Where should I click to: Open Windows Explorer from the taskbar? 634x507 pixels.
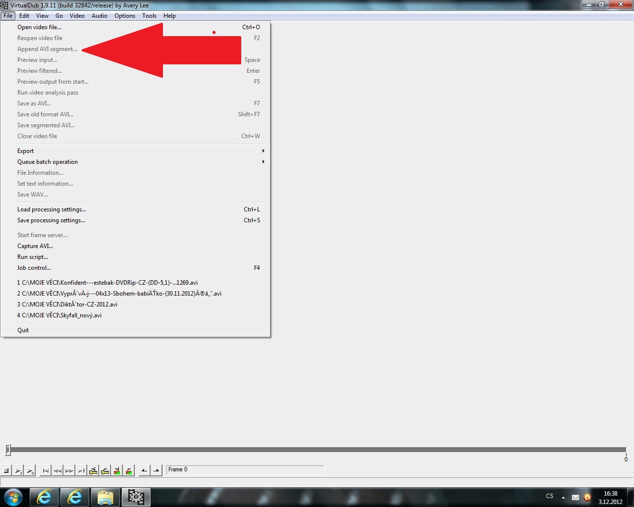coord(105,497)
